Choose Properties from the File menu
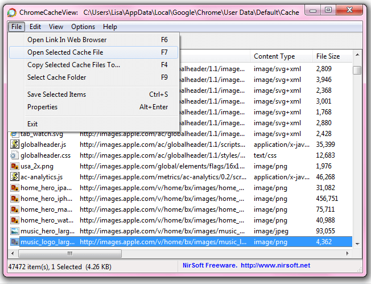The image size is (371, 284). [x=94, y=107]
